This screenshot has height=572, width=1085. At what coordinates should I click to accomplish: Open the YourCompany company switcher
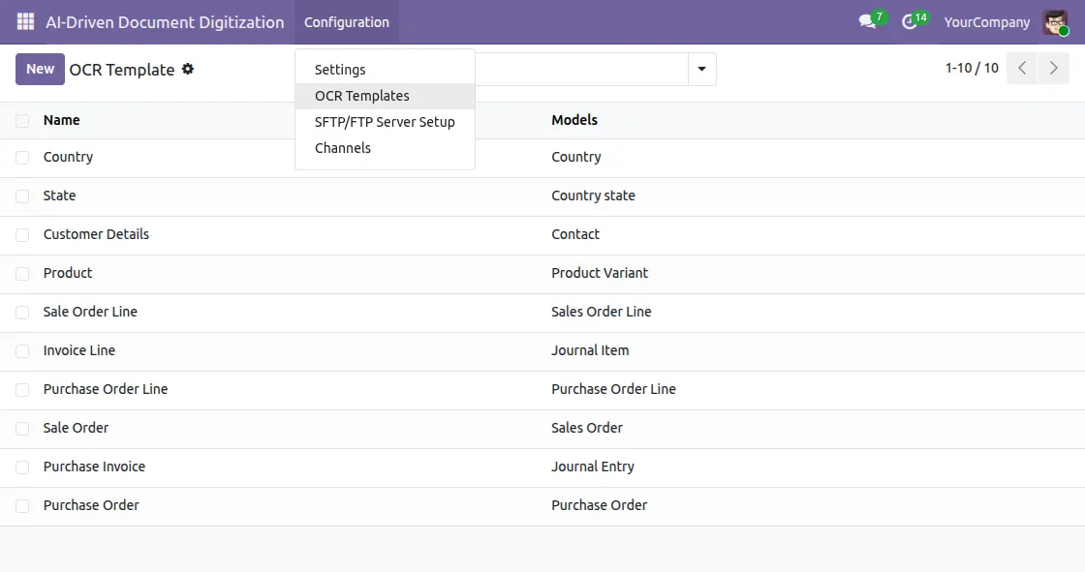coord(987,22)
